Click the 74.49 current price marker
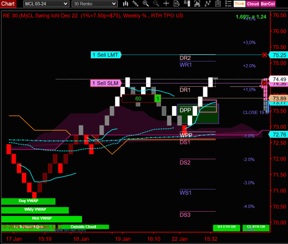Screen dimensions: 288x244 (278, 79)
